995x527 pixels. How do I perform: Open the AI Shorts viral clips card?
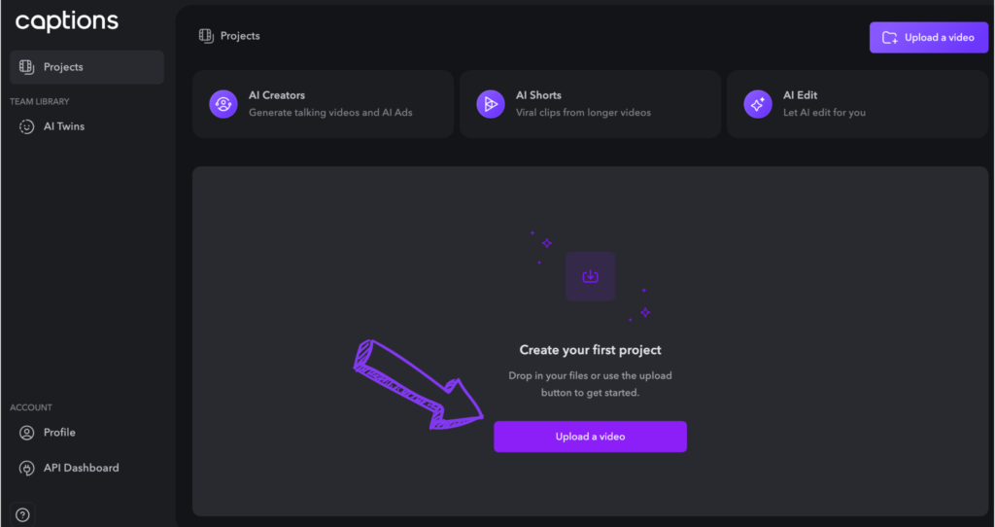pos(590,104)
